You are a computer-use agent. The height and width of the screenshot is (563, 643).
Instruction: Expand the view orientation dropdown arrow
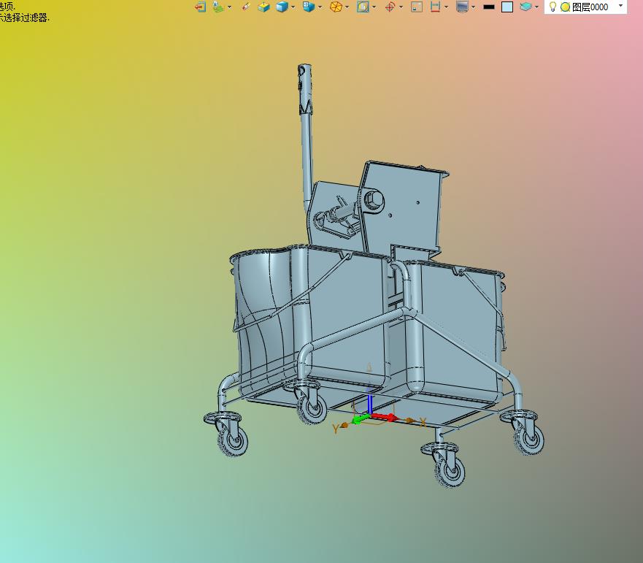click(320, 7)
